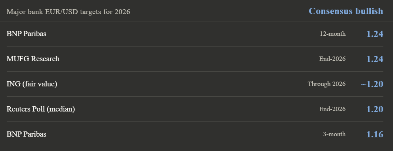393x151 pixels.
Task: Click the End-2026 label in the MUFG row
Action: tap(332, 59)
